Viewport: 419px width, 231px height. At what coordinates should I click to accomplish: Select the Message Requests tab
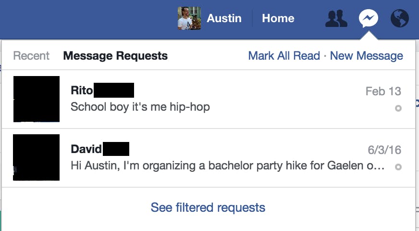[x=115, y=56]
